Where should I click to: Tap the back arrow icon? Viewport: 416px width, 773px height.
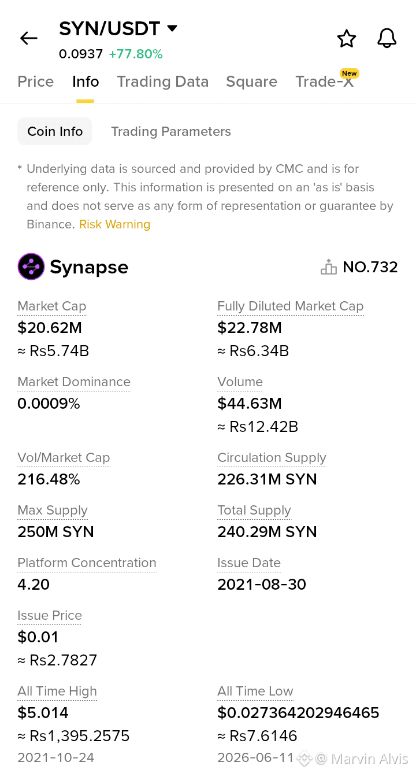28,39
